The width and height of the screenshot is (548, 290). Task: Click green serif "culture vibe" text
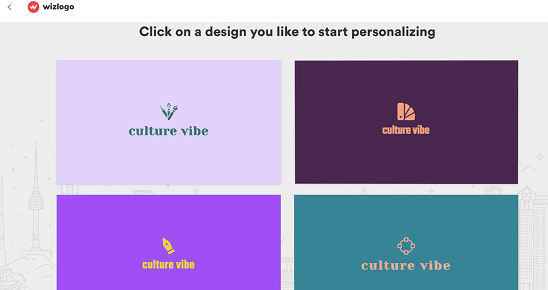[168, 131]
